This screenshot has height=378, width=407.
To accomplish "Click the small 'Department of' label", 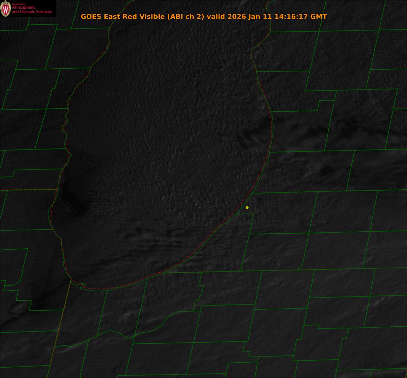I will [x=19, y=4].
